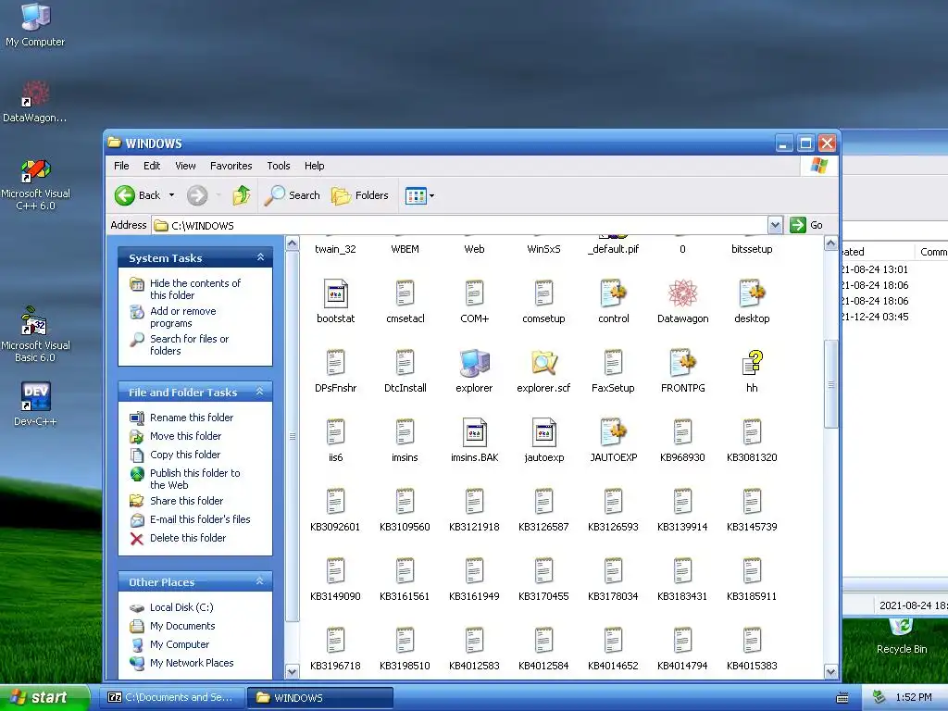Click Search for files or folders
This screenshot has height=711, width=948.
[189, 344]
